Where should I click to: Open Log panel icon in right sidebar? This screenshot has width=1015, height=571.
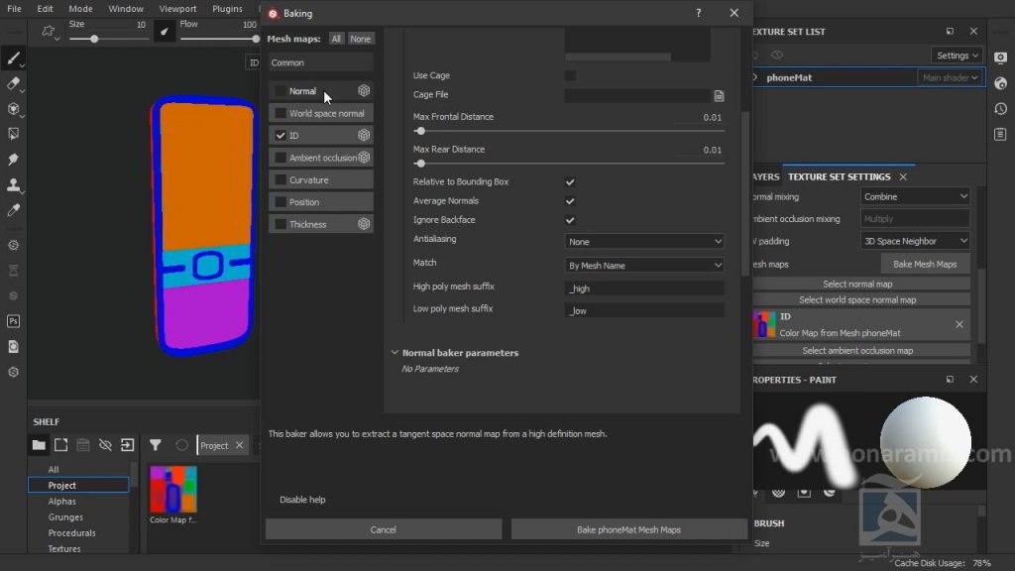pos(1001,134)
